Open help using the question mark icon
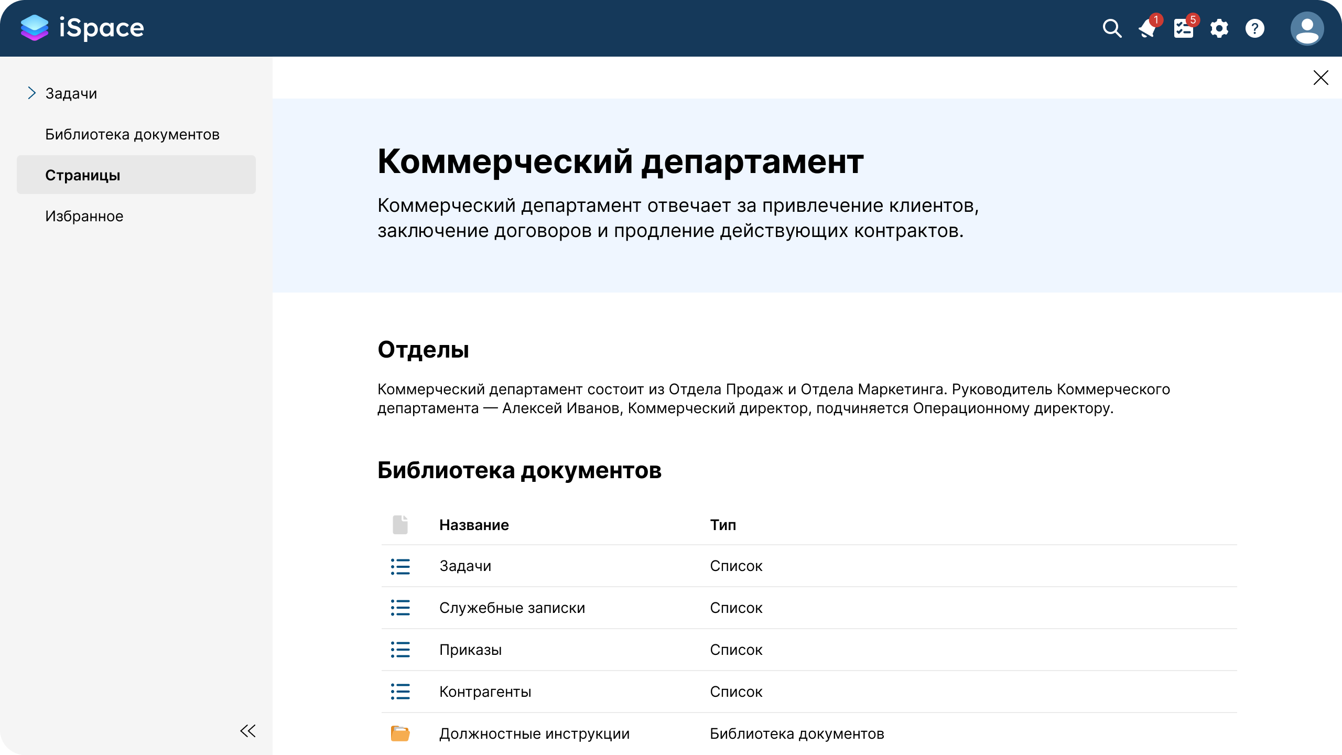Image resolution: width=1342 pixels, height=755 pixels. [x=1254, y=29]
